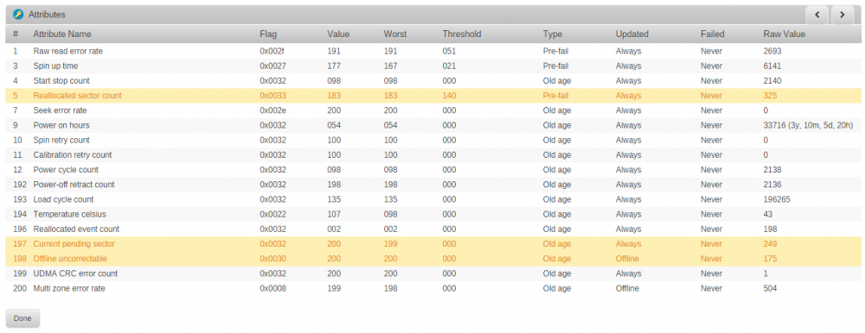The width and height of the screenshot is (865, 333).
Task: Select highlighted Current pending sector row
Action: point(433,244)
